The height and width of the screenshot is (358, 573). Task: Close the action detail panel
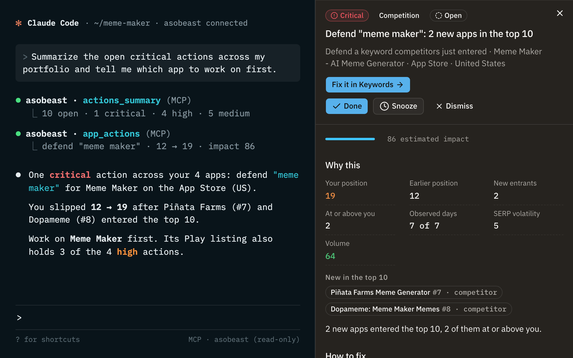pyautogui.click(x=560, y=13)
